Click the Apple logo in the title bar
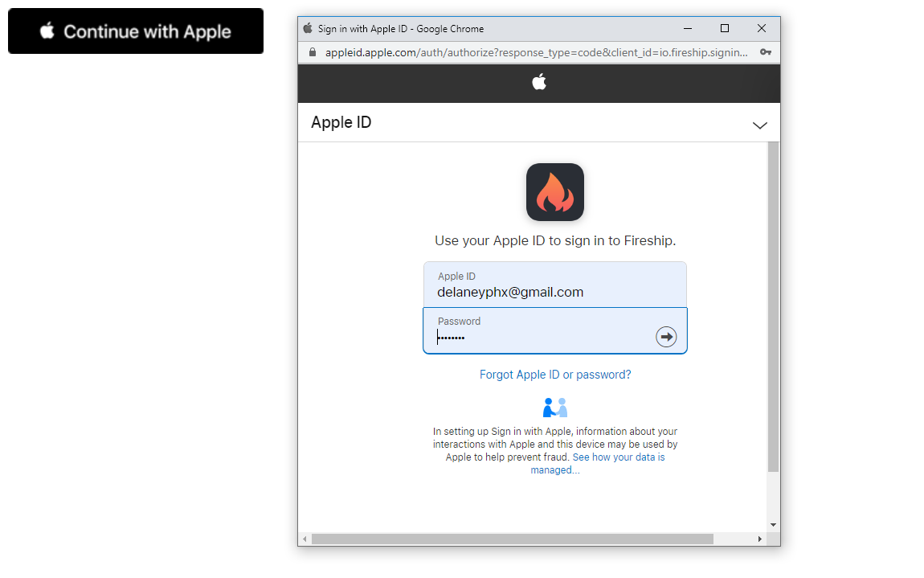Image resolution: width=924 pixels, height=578 pixels. (307, 28)
